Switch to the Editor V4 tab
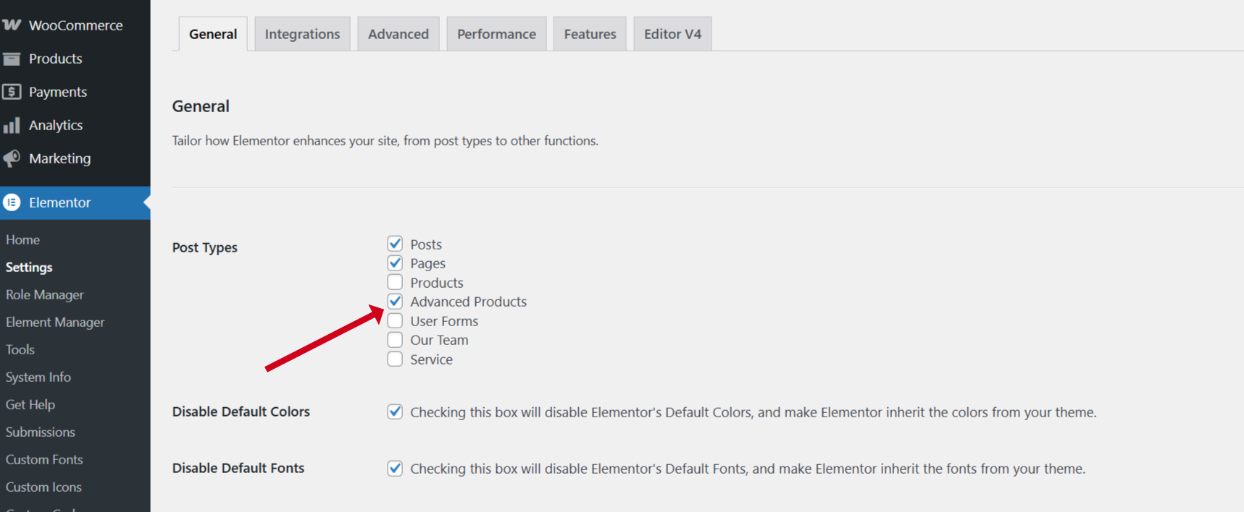This screenshot has height=512, width=1244. [672, 33]
